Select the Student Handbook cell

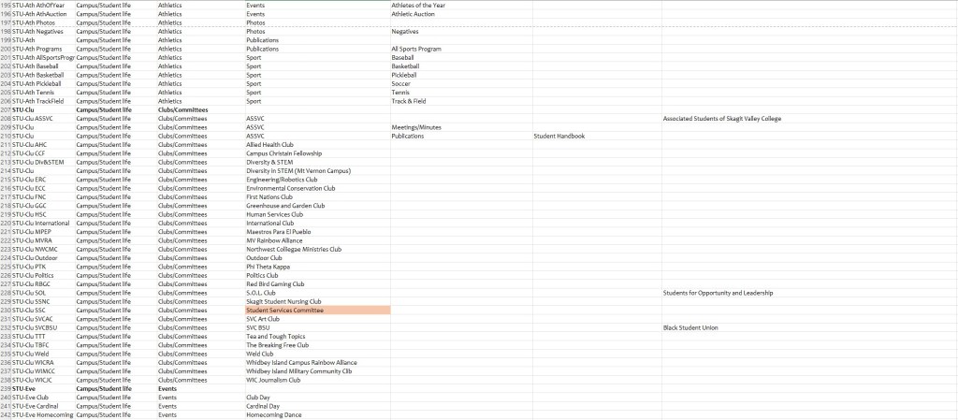pyautogui.click(x=559, y=136)
